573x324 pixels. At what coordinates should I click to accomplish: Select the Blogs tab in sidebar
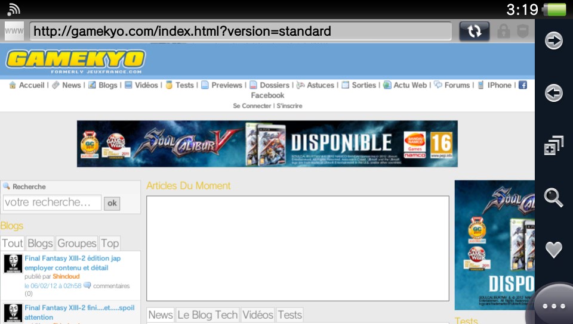[40, 243]
